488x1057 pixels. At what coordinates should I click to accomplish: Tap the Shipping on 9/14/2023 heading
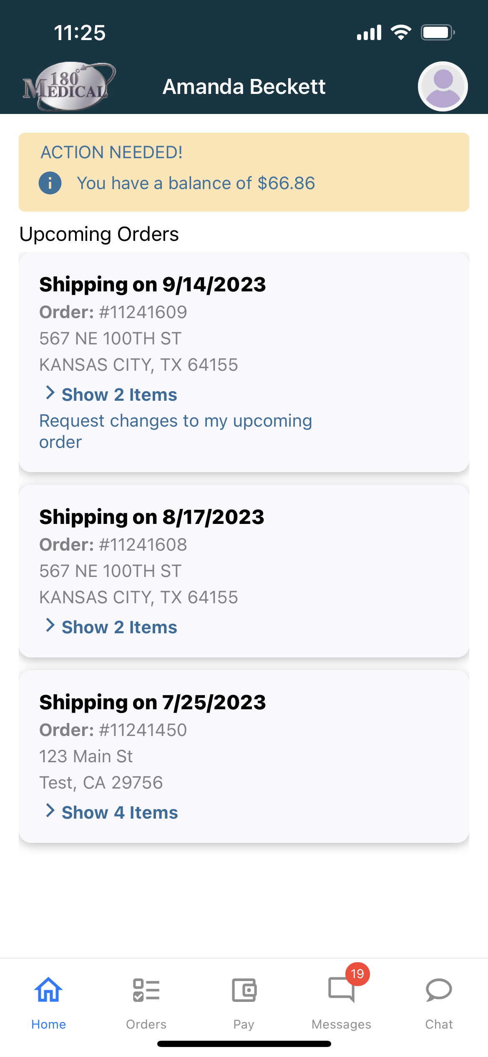pyautogui.click(x=153, y=285)
